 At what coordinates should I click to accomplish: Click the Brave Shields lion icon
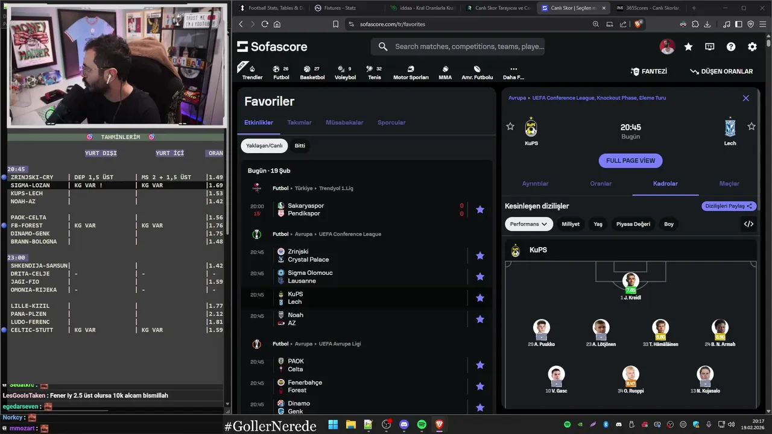pyautogui.click(x=639, y=24)
